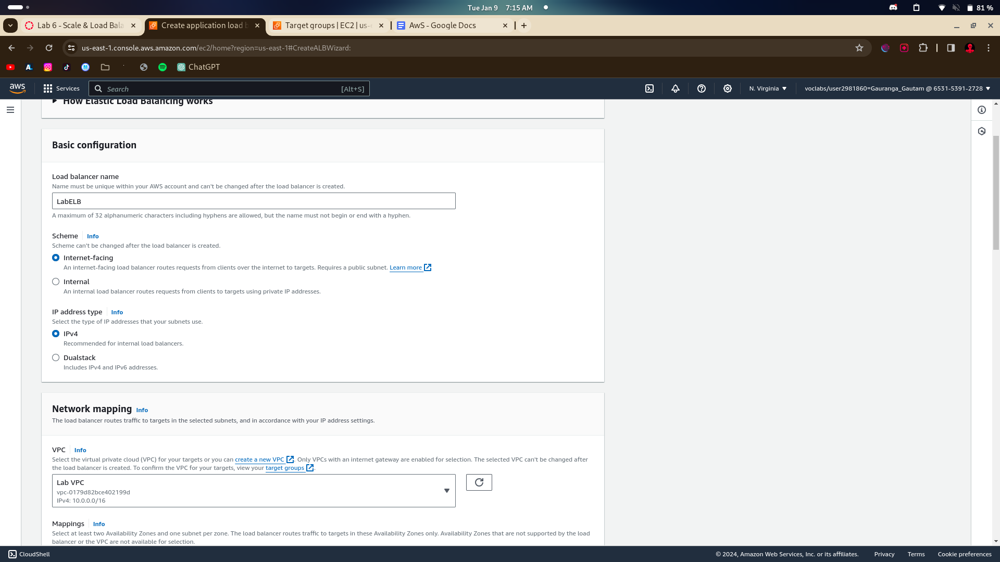Click the refresh VPC list button
Image resolution: width=1000 pixels, height=562 pixels.
point(479,482)
